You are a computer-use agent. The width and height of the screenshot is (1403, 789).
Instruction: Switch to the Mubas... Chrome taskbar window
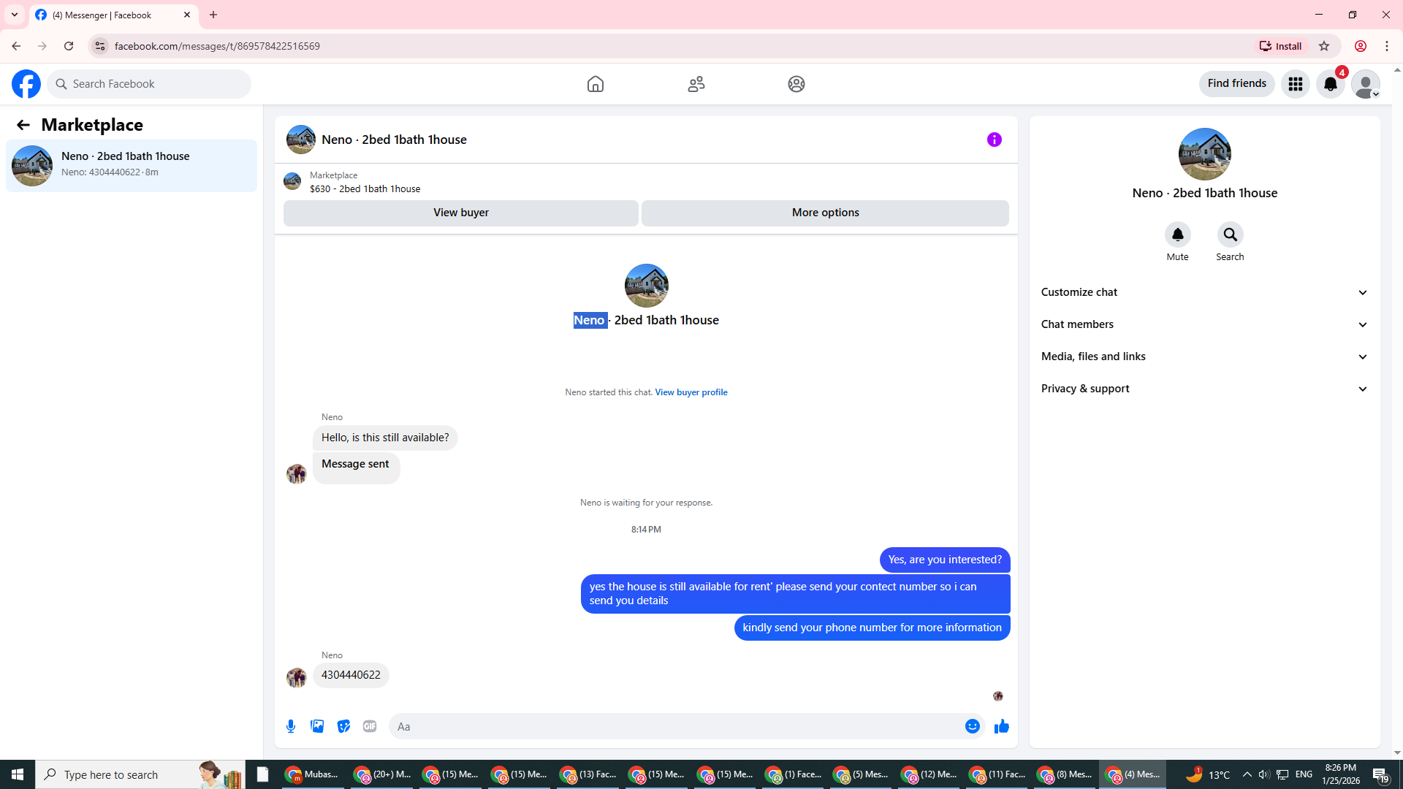click(x=313, y=774)
